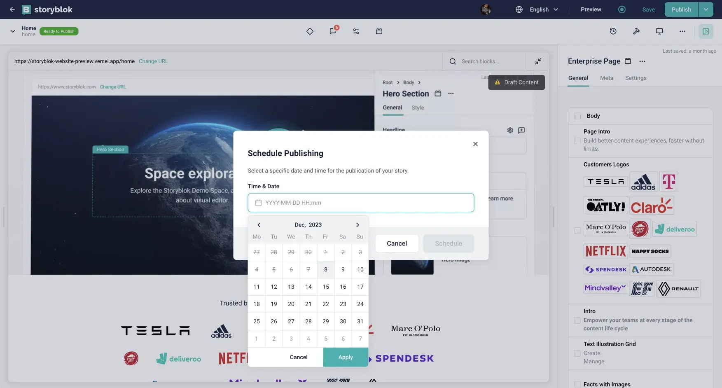
Task: Toggle the side panel layout icon
Action: (x=706, y=31)
